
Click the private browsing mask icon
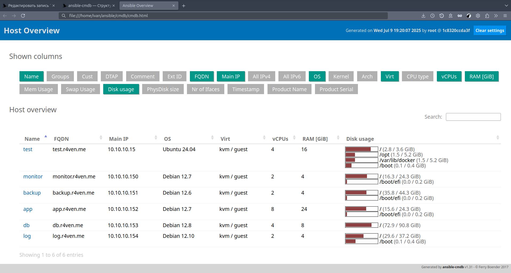click(x=460, y=16)
